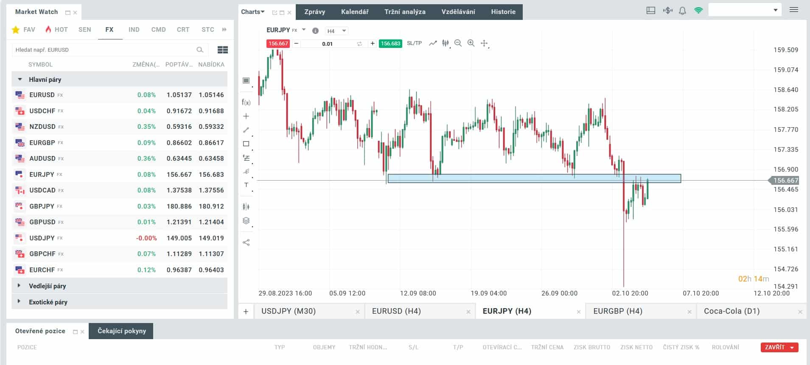Select the crosshair drawing tool
Screen dimensions: 810x365
246,116
